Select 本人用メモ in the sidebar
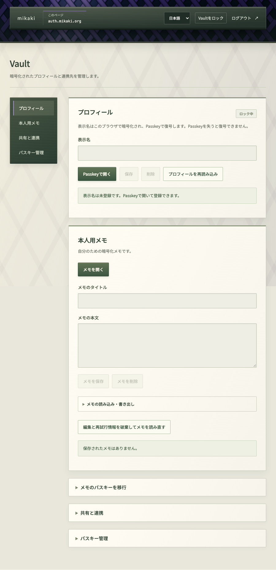The width and height of the screenshot is (276, 570). tap(34, 123)
